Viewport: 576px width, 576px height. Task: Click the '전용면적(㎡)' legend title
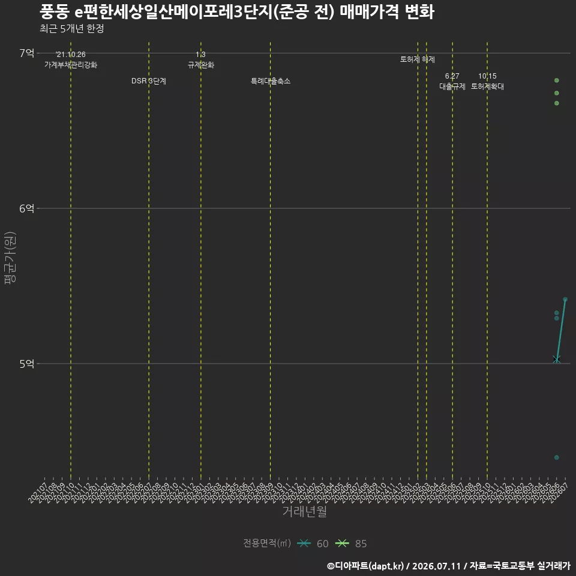pos(267,543)
